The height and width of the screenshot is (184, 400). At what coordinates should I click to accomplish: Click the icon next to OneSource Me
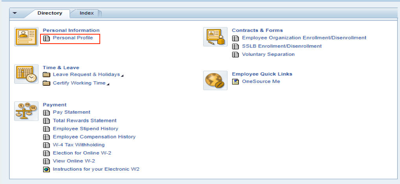[235, 81]
